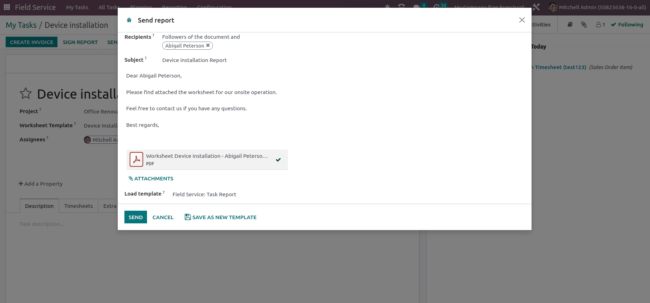Click the bug icon in Send report header
This screenshot has height=303, width=650.
pos(129,20)
